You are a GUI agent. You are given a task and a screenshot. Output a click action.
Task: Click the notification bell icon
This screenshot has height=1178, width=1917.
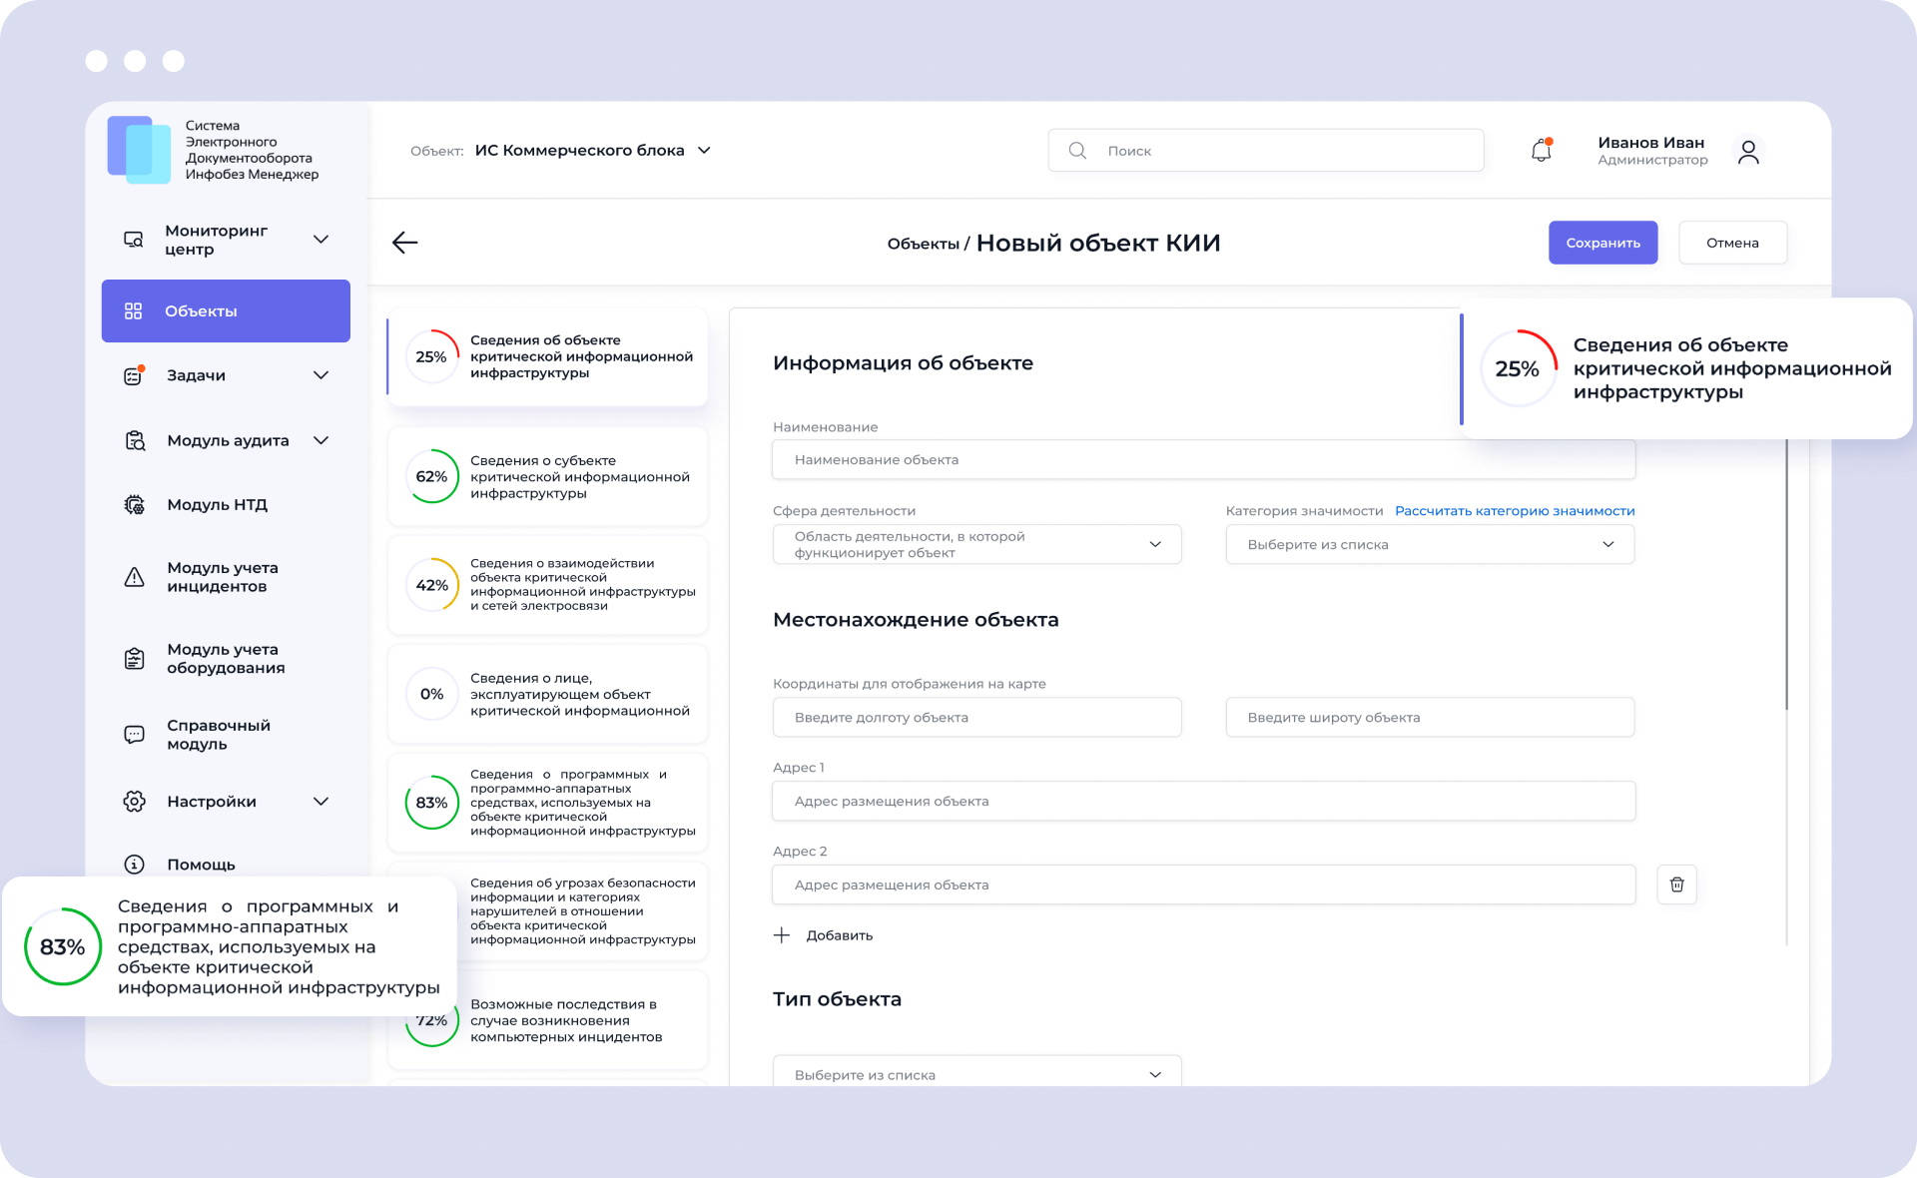[x=1541, y=150]
